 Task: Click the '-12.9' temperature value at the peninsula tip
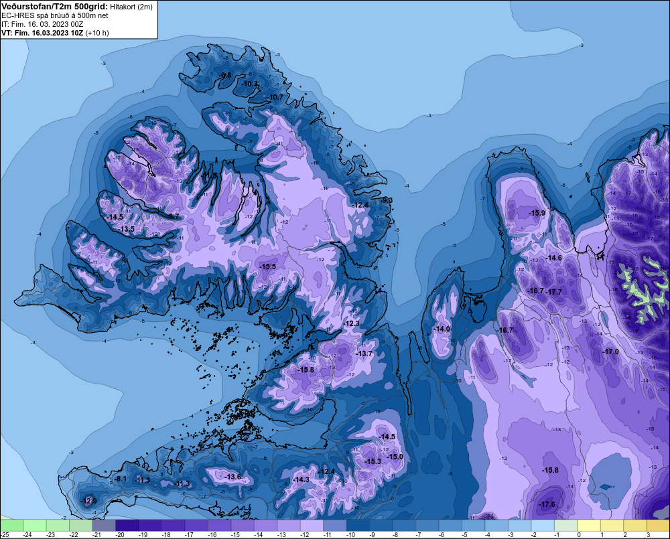pos(89,501)
